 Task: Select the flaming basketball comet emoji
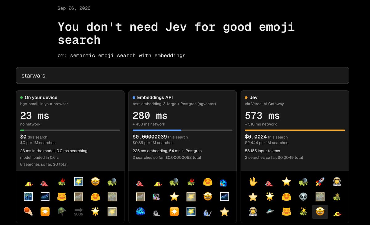click(x=29, y=211)
